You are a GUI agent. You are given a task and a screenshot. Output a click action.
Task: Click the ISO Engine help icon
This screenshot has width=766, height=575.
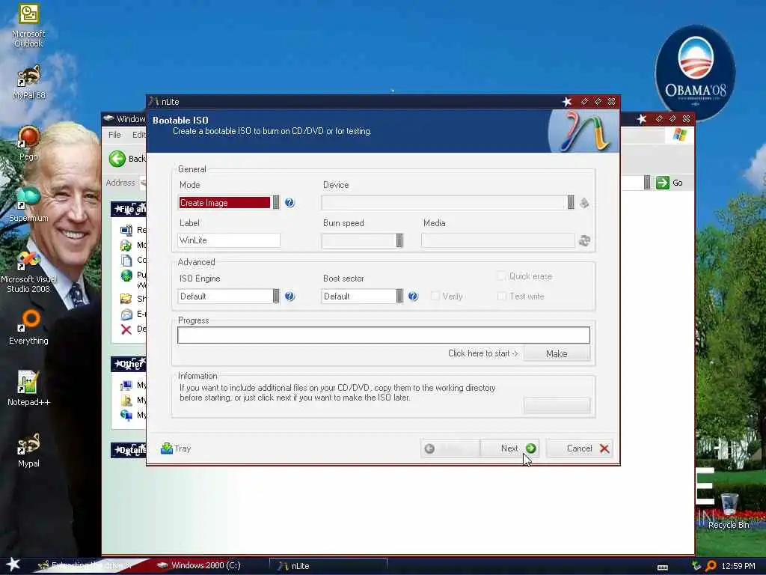click(x=289, y=296)
